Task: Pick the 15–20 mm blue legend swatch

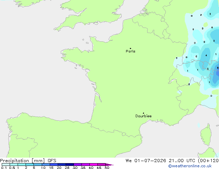Action: click(54, 165)
